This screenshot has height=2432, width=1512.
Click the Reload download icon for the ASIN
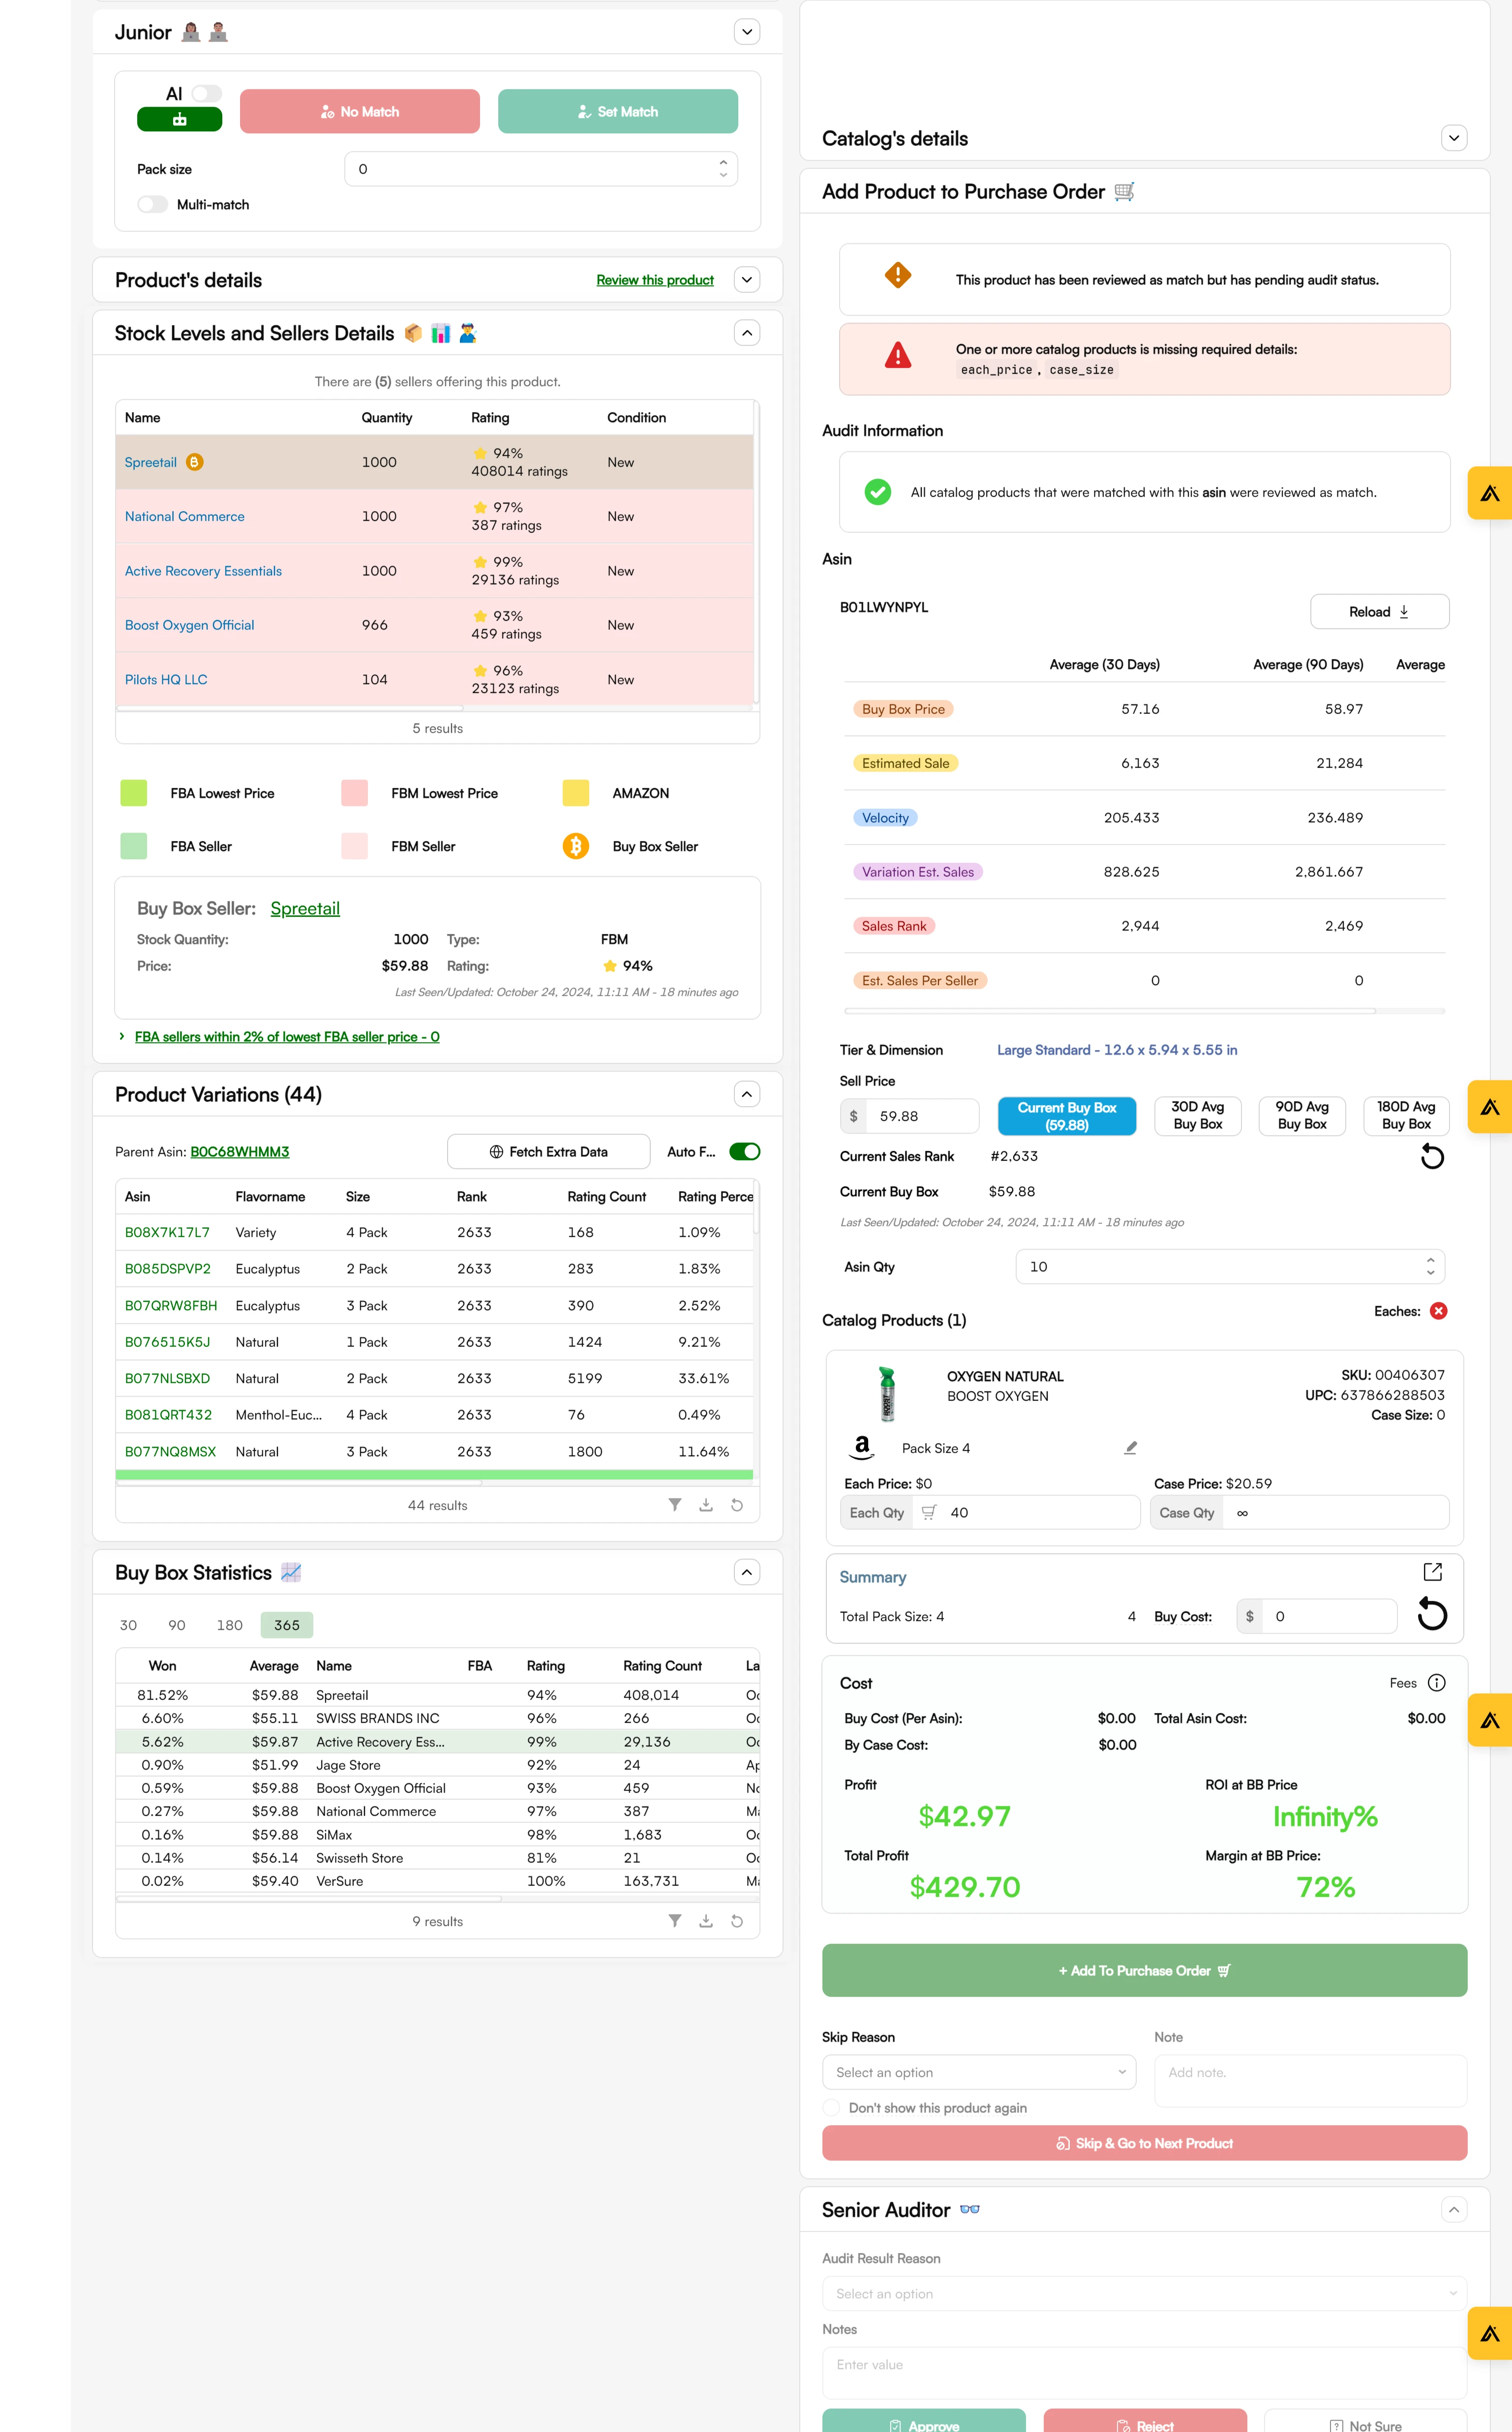click(x=1404, y=612)
